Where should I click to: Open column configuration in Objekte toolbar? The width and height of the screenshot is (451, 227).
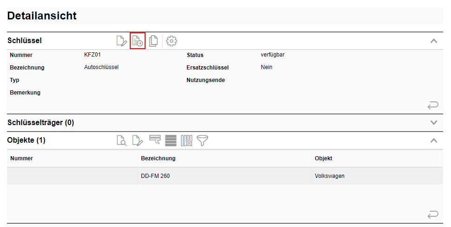pyautogui.click(x=186, y=140)
